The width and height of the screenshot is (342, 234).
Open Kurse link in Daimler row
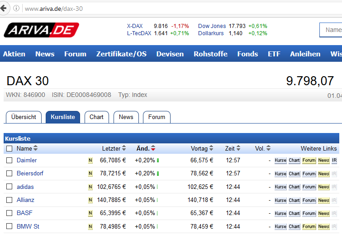(x=280, y=161)
